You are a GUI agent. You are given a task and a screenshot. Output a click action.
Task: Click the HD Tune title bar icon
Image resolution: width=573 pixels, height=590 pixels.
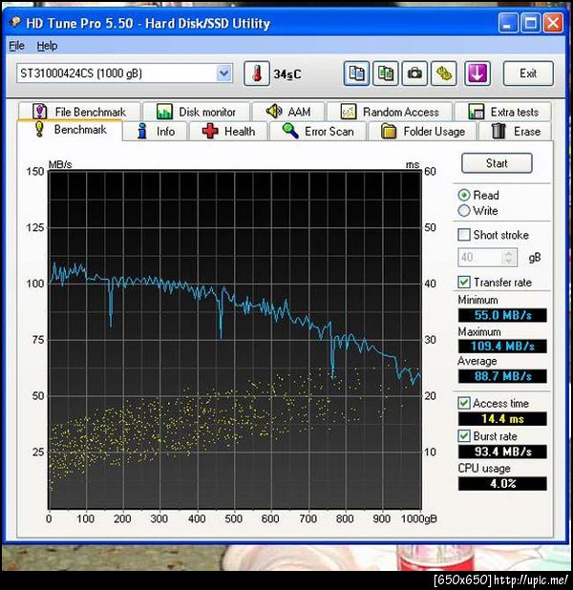pos(15,23)
